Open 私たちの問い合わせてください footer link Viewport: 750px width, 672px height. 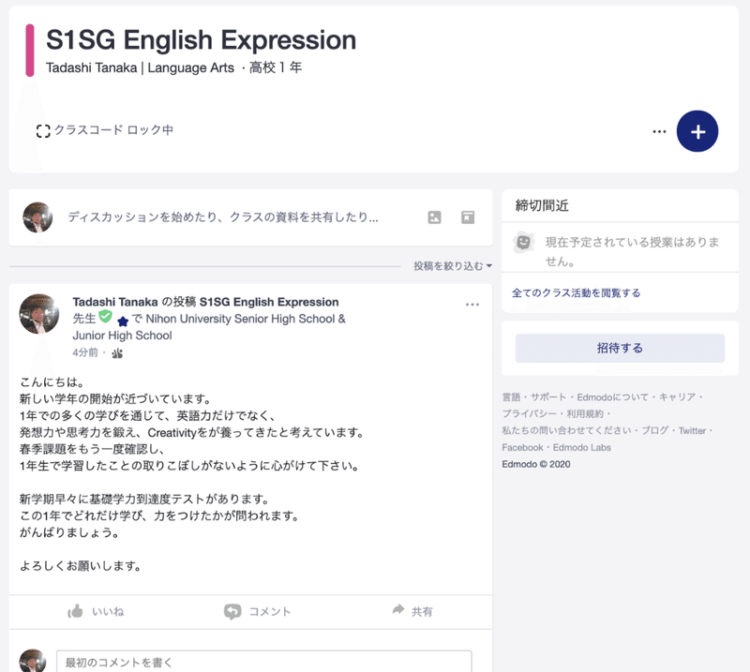click(567, 430)
